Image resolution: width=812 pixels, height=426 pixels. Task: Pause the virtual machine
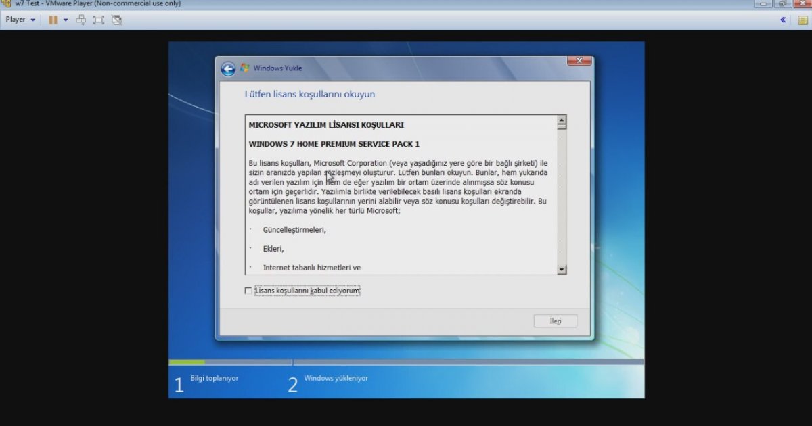point(53,20)
